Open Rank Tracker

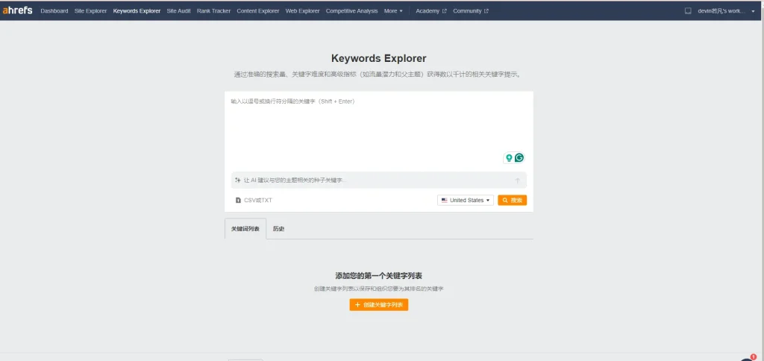coord(213,10)
